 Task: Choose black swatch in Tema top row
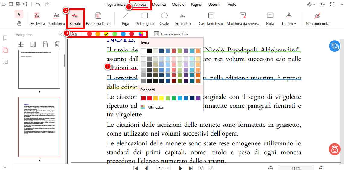[149, 51]
